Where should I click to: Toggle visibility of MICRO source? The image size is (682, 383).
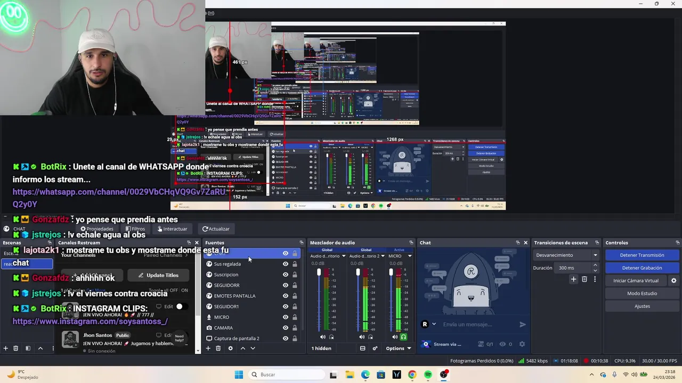click(286, 317)
